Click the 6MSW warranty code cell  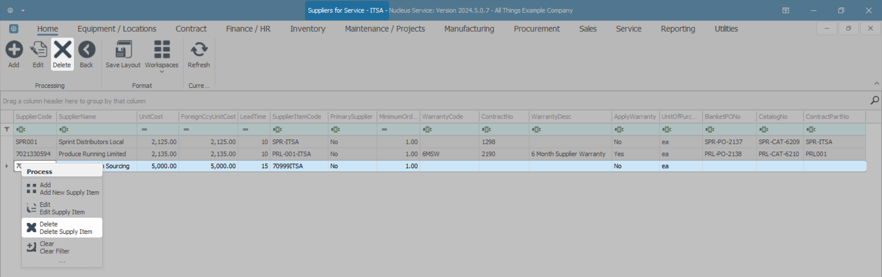[449, 154]
